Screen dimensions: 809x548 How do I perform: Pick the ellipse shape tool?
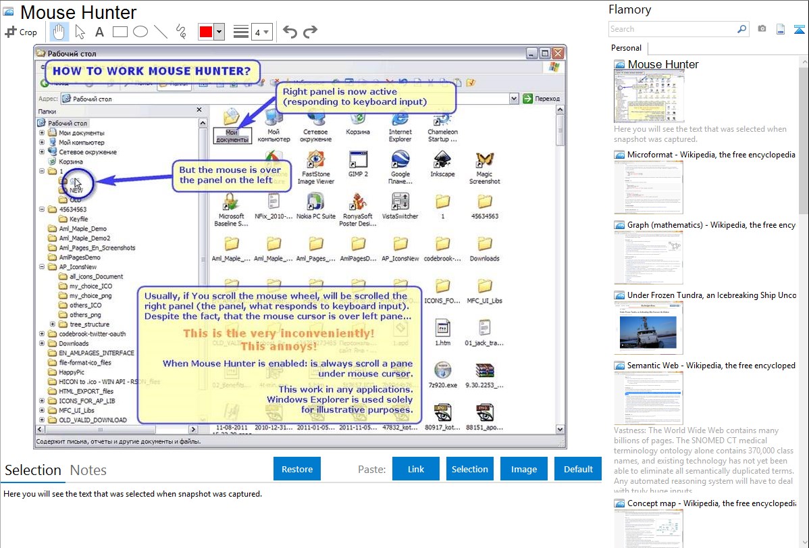140,32
